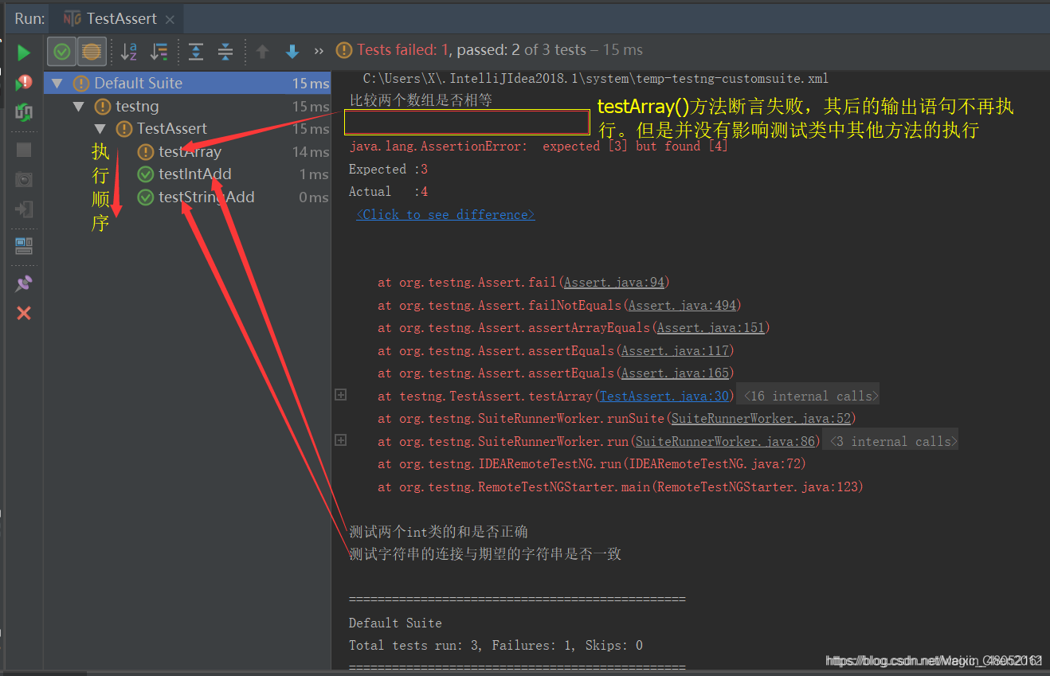This screenshot has height=676, width=1050.
Task: Click the Exit icon in run sidebar
Action: [24, 209]
